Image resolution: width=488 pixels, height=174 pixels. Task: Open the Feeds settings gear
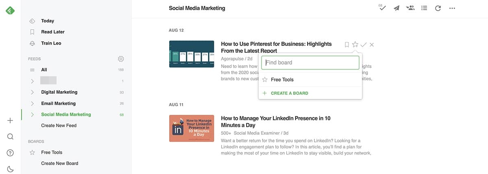coord(121,59)
